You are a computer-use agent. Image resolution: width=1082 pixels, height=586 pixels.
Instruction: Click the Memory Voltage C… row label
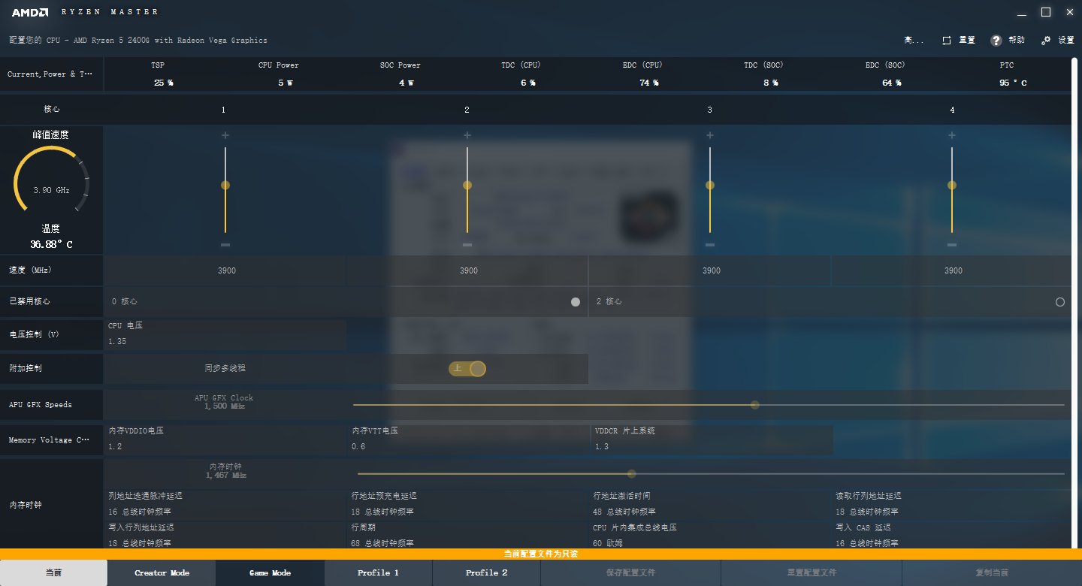pyautogui.click(x=49, y=440)
